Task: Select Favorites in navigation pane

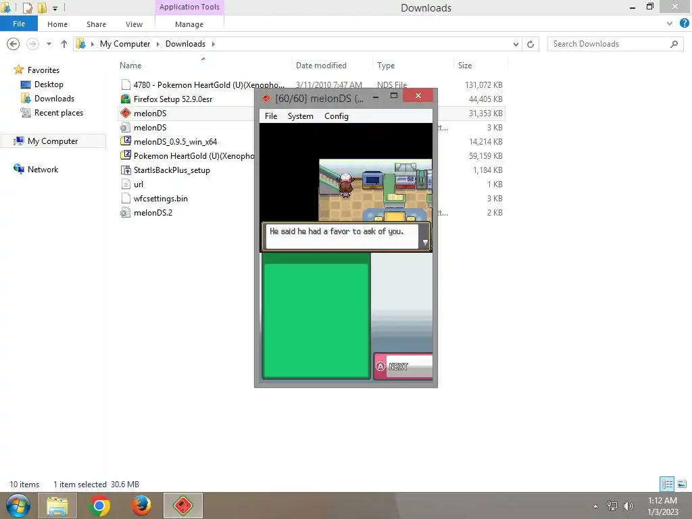Action: 43,70
